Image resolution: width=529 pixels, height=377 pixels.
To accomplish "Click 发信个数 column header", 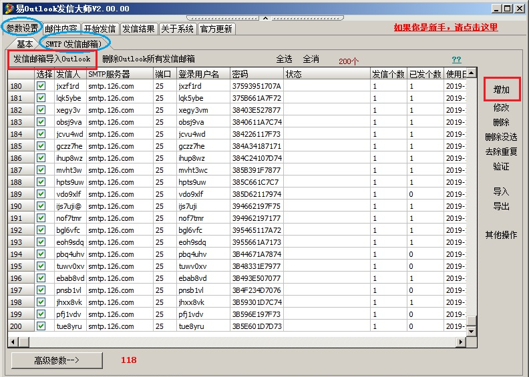I will coord(389,74).
